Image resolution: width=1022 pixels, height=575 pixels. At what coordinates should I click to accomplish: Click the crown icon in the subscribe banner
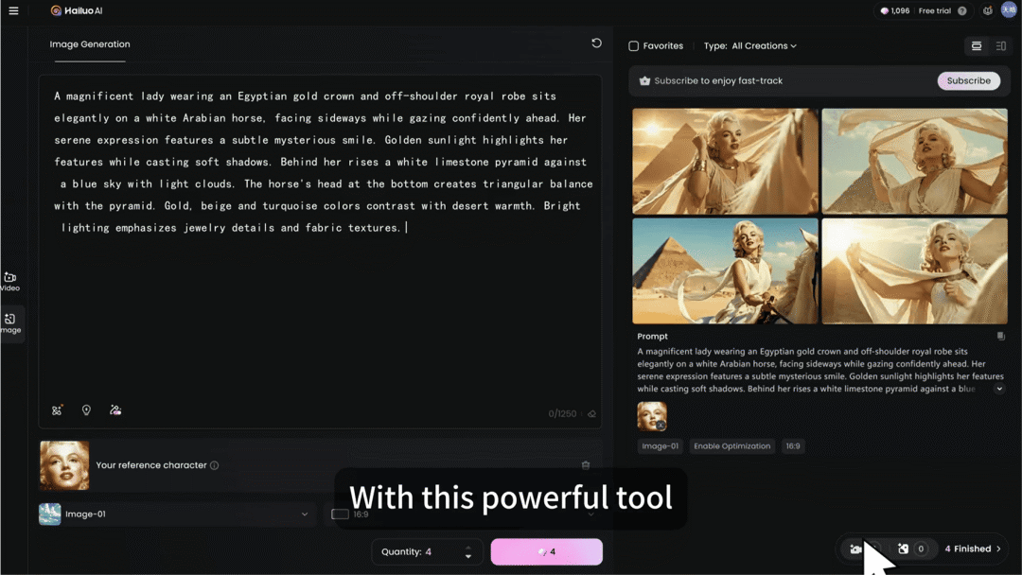coord(644,80)
